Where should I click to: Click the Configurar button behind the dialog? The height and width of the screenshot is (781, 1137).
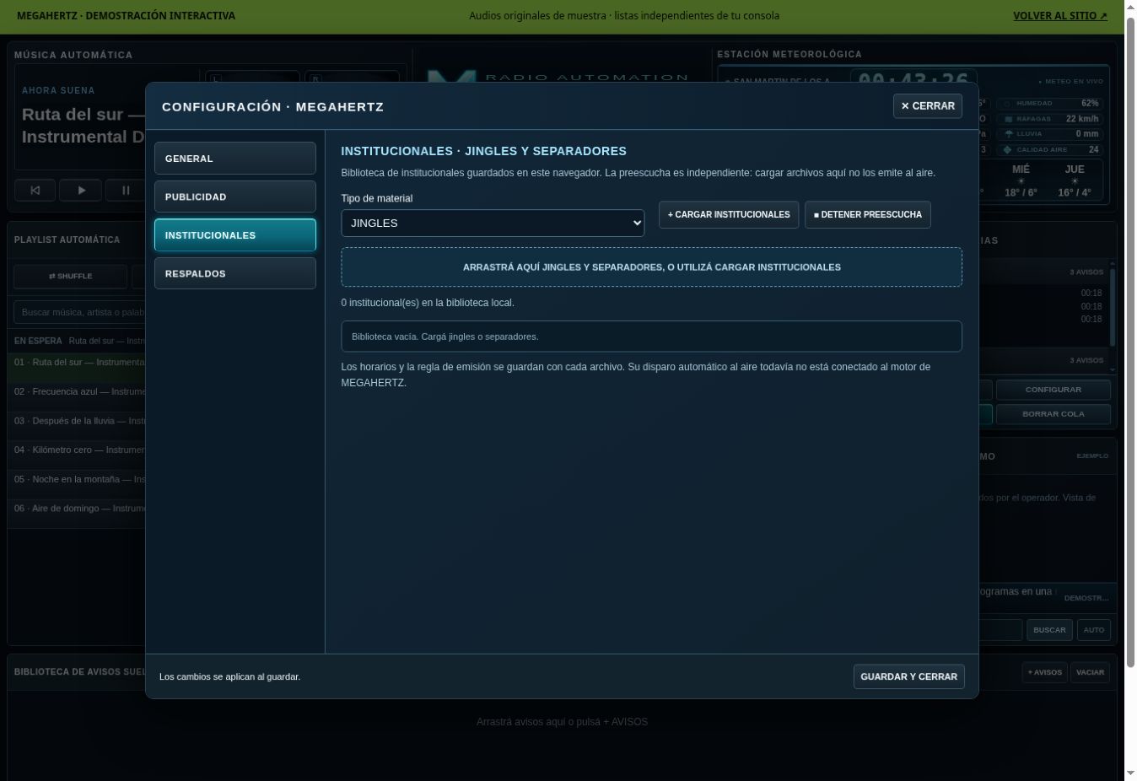(x=1053, y=390)
